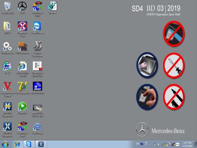Select the CarProKey desktop icon
Screen dimensions: 197x148
click(x=37, y=128)
